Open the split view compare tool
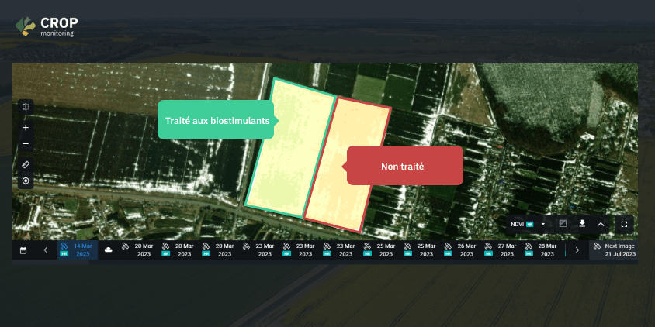The image size is (655, 327). 26,107
